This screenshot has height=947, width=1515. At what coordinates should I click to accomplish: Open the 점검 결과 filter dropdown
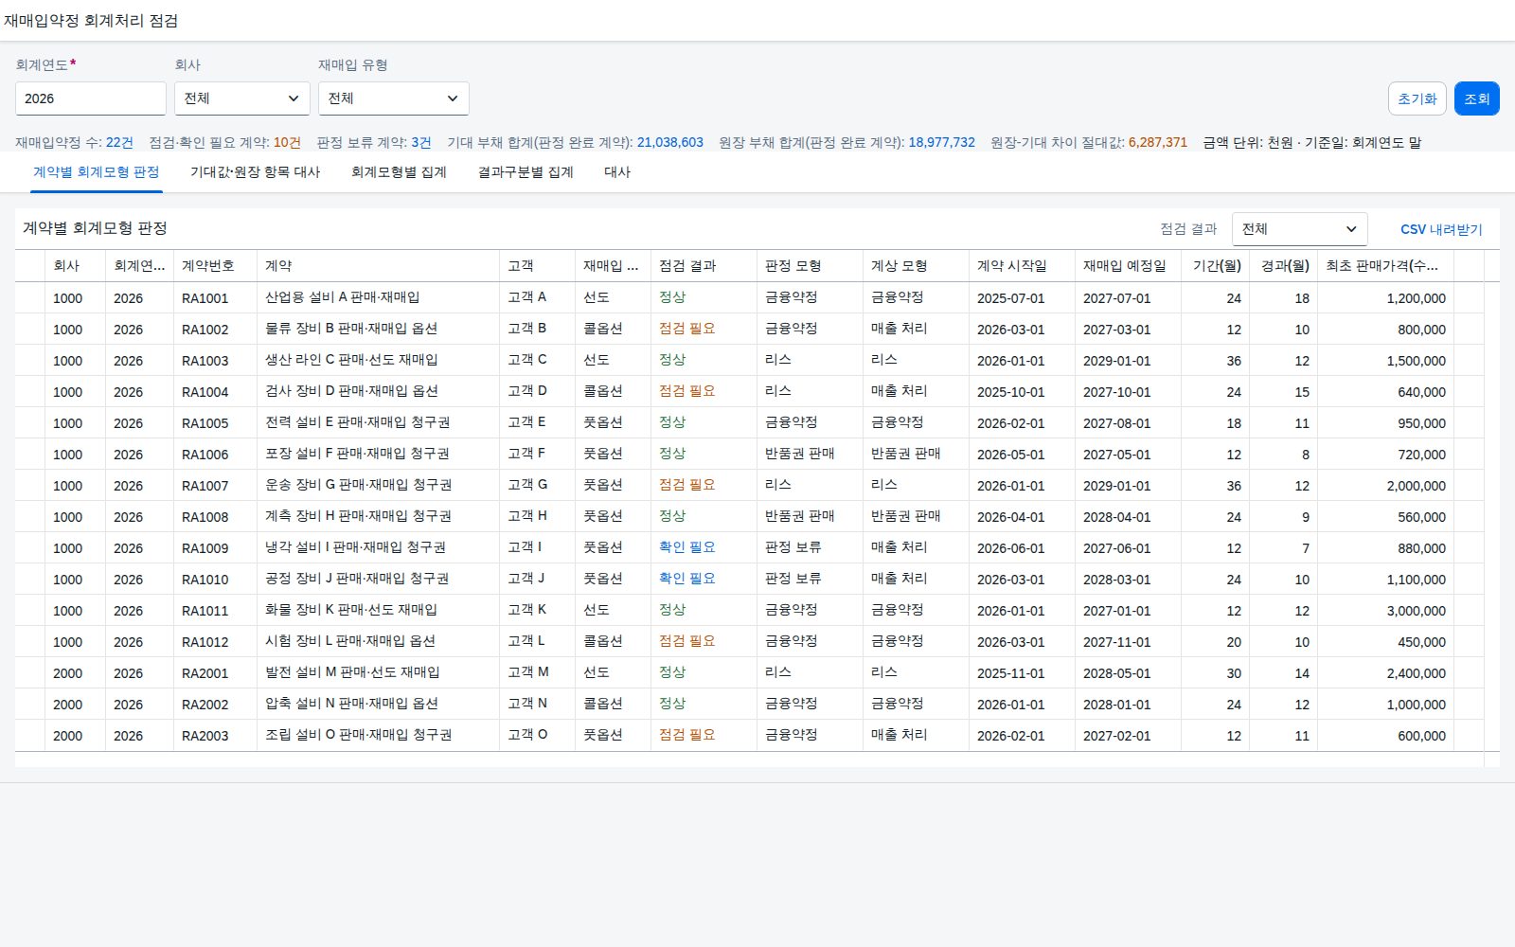coord(1299,229)
